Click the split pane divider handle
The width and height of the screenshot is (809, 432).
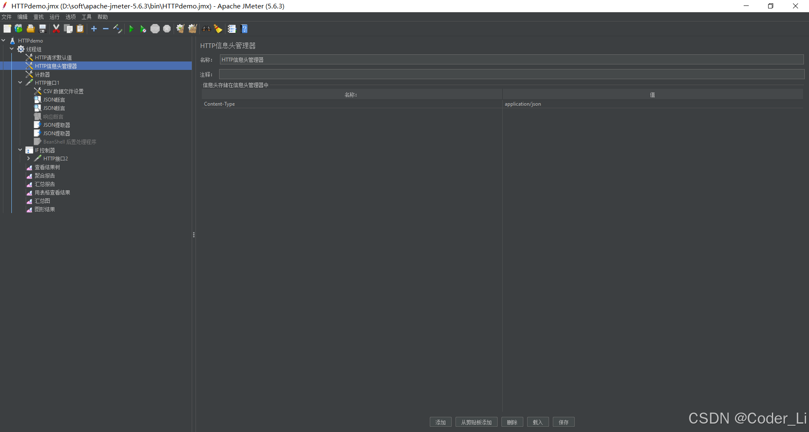[194, 235]
